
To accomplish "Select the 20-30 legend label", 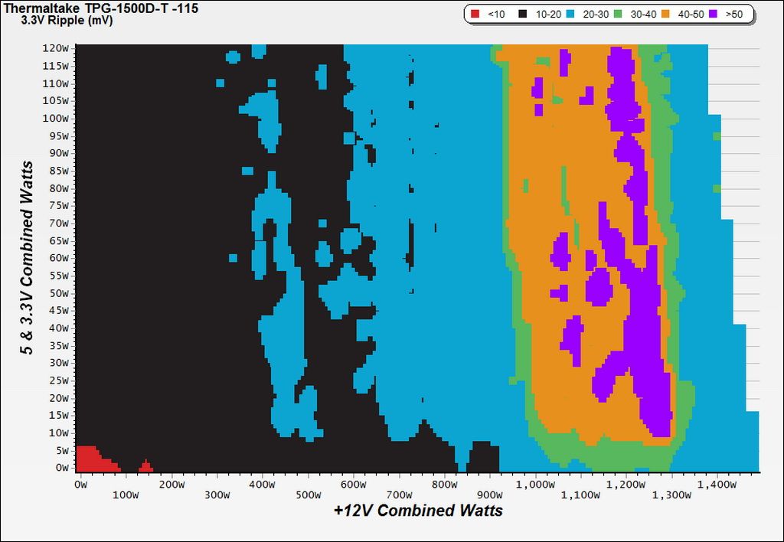I will [x=596, y=15].
